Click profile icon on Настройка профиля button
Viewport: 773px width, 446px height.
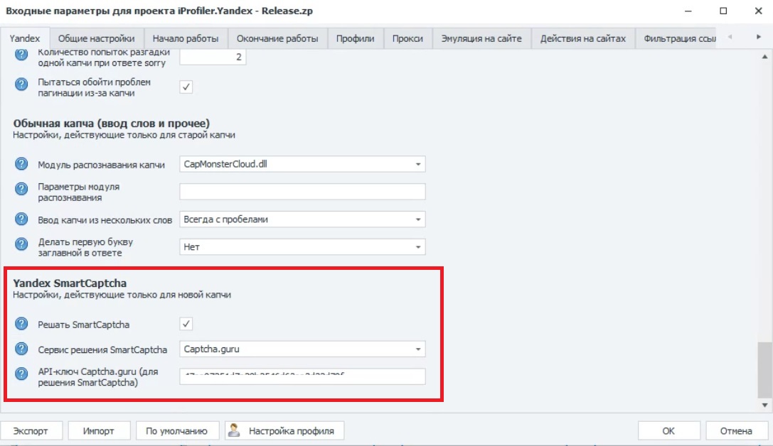click(234, 430)
